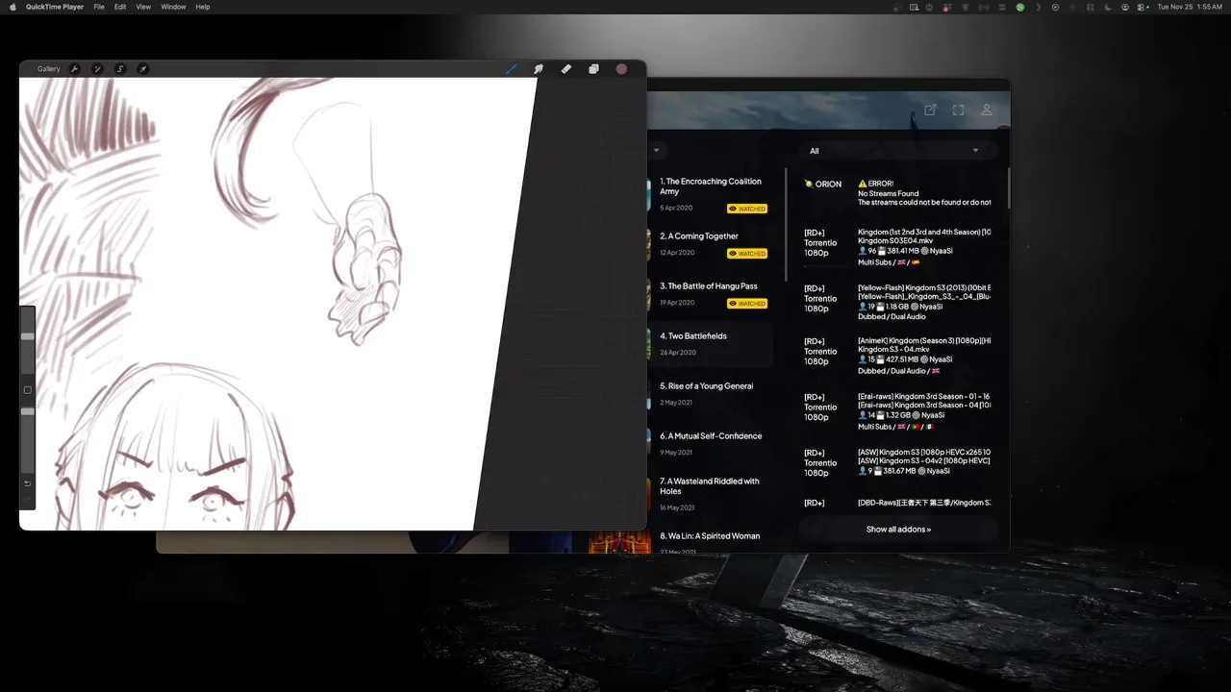Open the 'All' addon filter dropdown
This screenshot has width=1231, height=692.
(898, 151)
